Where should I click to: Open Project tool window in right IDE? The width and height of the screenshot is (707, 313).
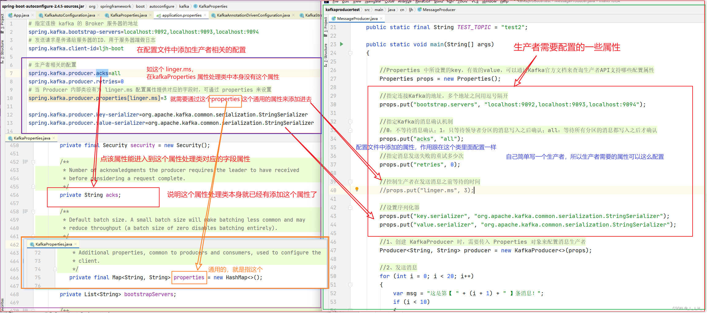326,26
